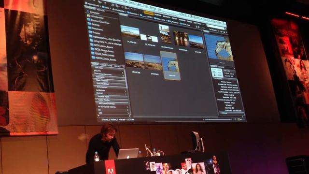Click the zebra image in Preview panel

219,47
